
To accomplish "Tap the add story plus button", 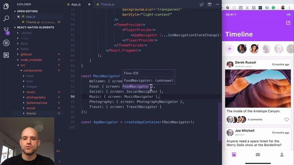I will coord(230,49).
